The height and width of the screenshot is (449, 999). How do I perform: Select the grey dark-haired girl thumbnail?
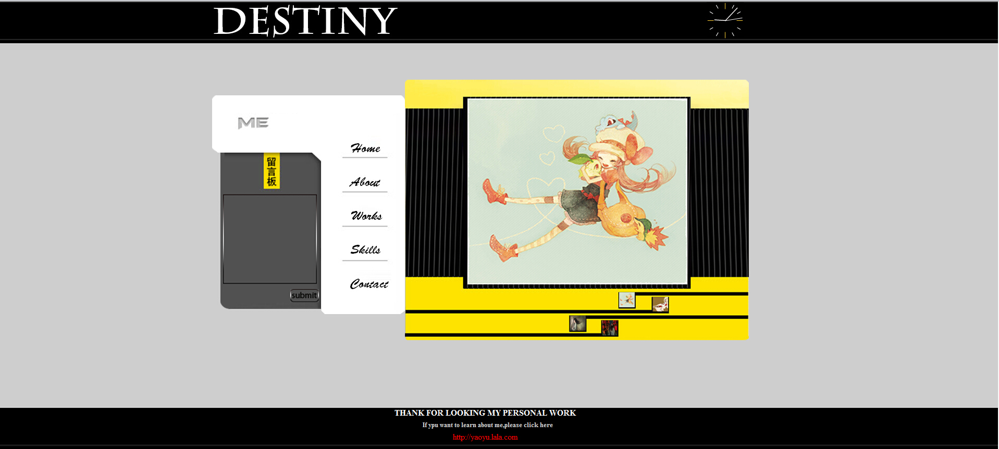point(578,323)
